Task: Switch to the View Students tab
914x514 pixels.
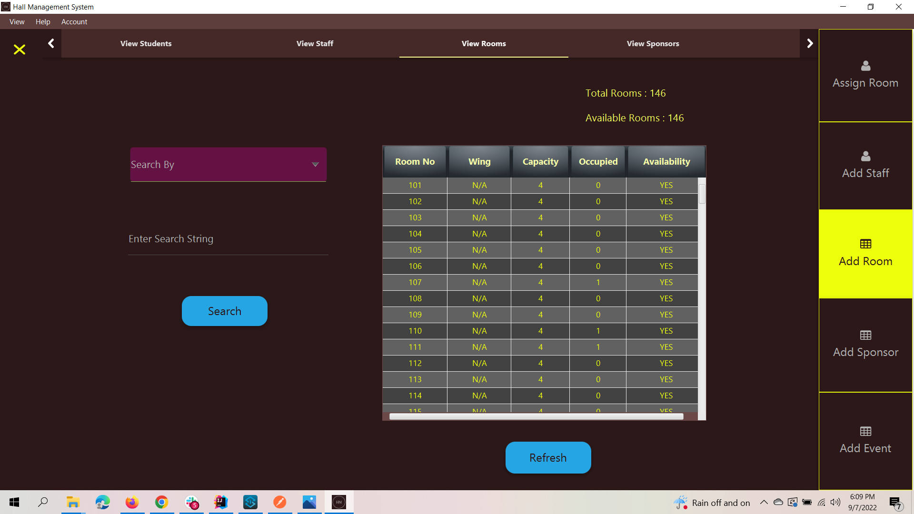Action: (146, 43)
